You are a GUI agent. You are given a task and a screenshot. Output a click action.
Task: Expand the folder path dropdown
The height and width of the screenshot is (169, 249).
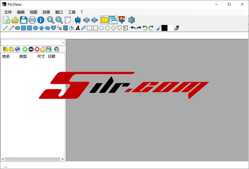pos(63,43)
